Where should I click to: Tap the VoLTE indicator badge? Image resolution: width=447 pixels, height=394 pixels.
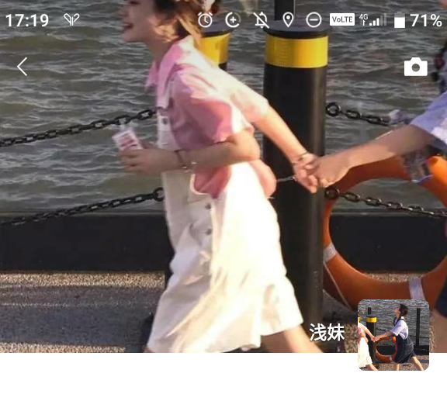point(342,19)
